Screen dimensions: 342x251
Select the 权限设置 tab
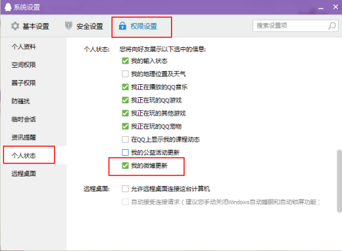[138, 26]
